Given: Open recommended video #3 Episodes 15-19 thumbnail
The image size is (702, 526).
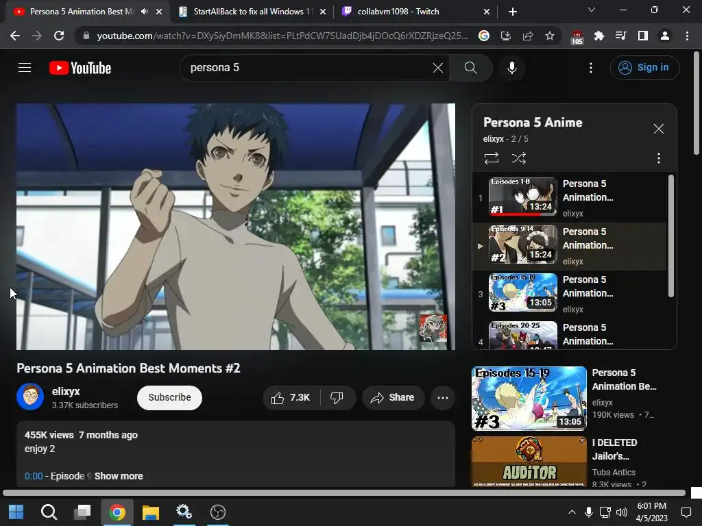Looking at the screenshot, I should click(x=529, y=398).
